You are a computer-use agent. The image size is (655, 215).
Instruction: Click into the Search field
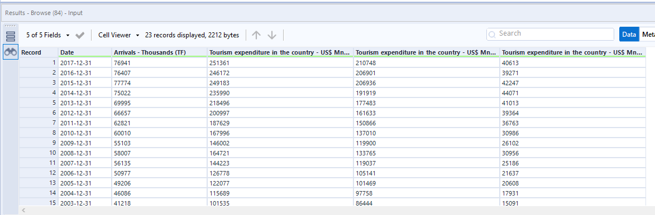(x=550, y=34)
